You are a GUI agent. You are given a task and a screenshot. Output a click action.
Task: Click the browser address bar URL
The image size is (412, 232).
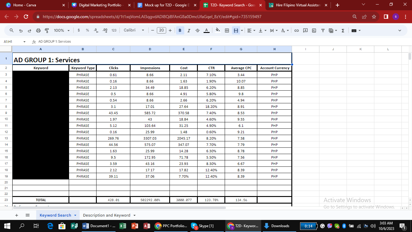click(x=152, y=17)
